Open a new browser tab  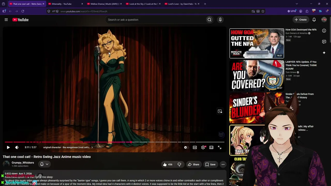click(205, 4)
